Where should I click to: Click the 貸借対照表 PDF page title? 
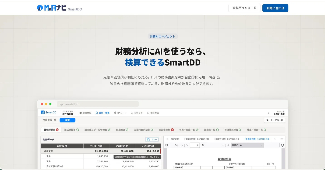point(224,159)
